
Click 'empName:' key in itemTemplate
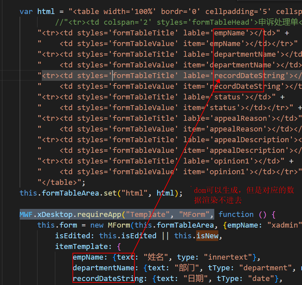(x=90, y=257)
